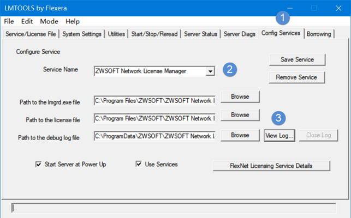Image resolution: width=351 pixels, height=218 pixels.
Task: Click the lmgrd.exe path input field
Action: (154, 101)
